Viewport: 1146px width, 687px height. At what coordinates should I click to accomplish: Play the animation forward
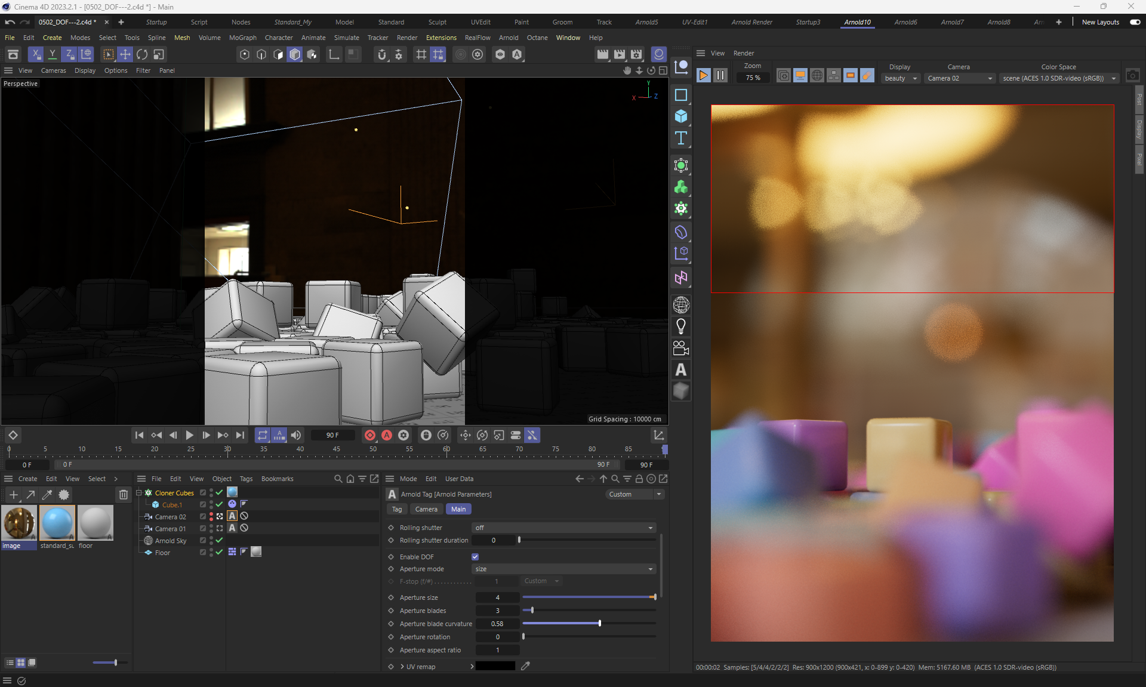190,435
